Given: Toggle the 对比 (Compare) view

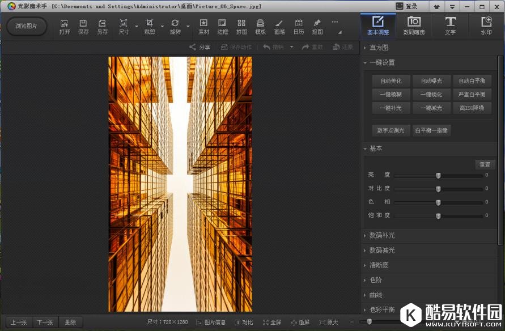Looking at the screenshot, I should pos(244,322).
